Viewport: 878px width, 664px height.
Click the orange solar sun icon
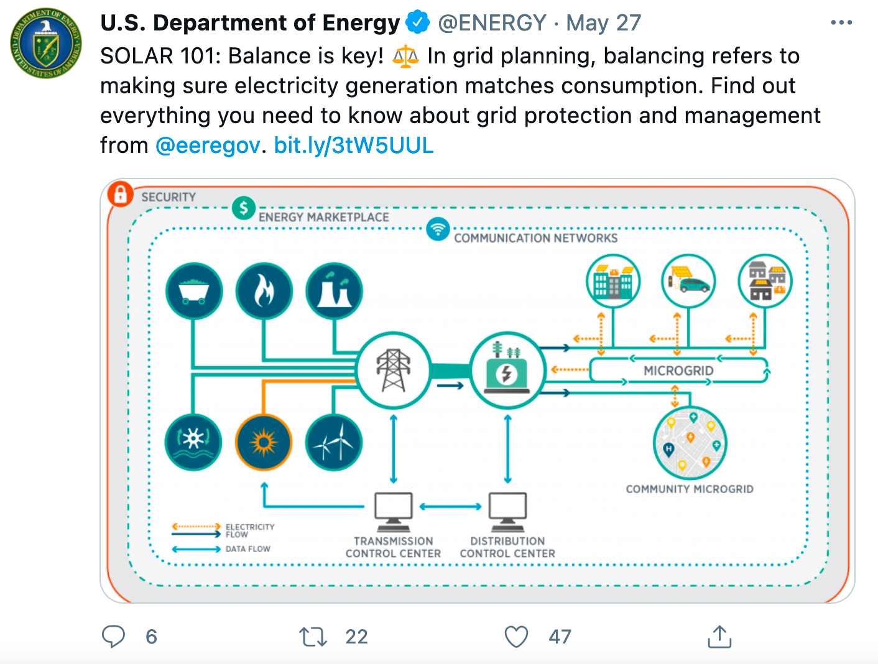point(264,442)
